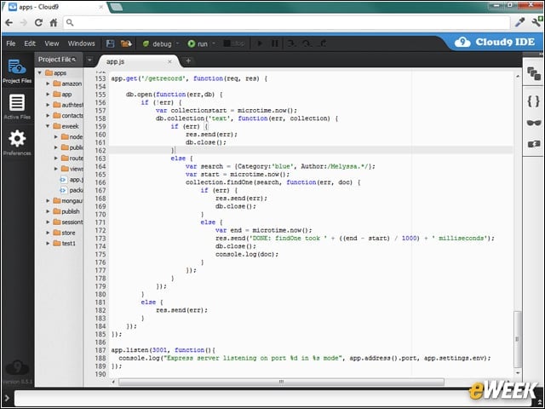Open the Preferences gear panel

(x=17, y=142)
